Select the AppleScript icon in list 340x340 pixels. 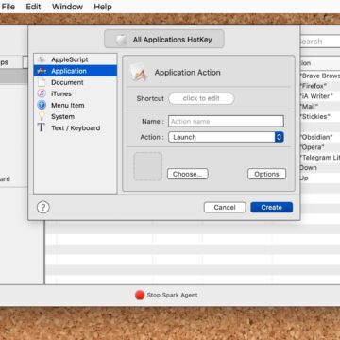tap(42, 59)
